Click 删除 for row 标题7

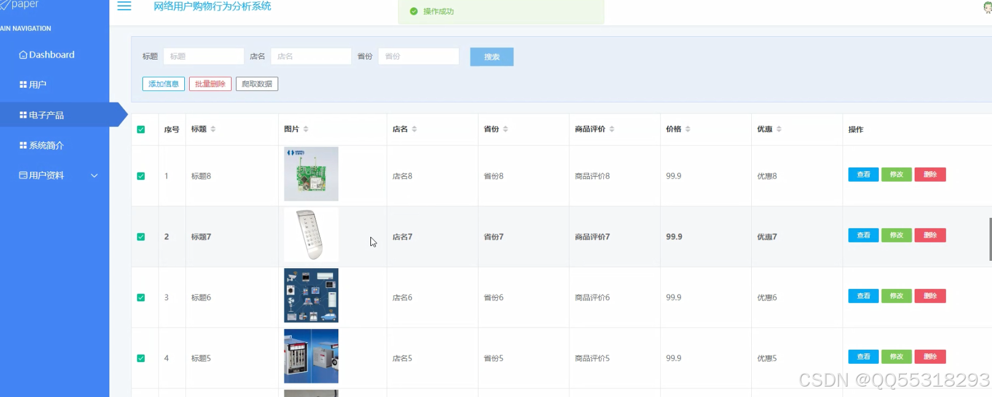[930, 235]
